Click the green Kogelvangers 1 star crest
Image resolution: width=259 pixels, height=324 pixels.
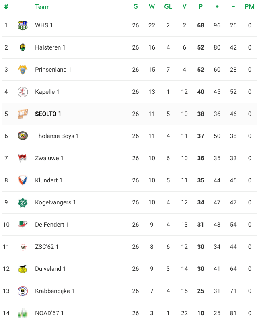(x=23, y=202)
